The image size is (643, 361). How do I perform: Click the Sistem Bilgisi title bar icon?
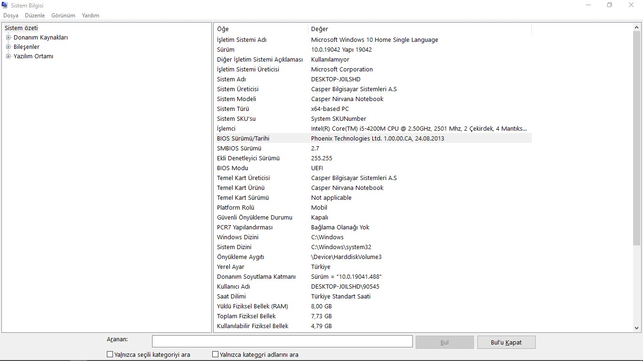point(5,5)
